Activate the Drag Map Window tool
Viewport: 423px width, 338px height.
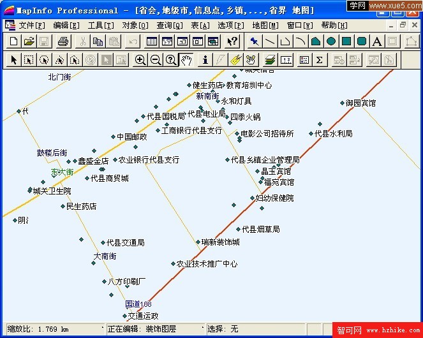click(251, 59)
